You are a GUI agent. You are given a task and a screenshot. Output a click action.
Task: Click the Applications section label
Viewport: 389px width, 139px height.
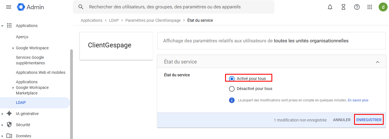pyautogui.click(x=27, y=26)
